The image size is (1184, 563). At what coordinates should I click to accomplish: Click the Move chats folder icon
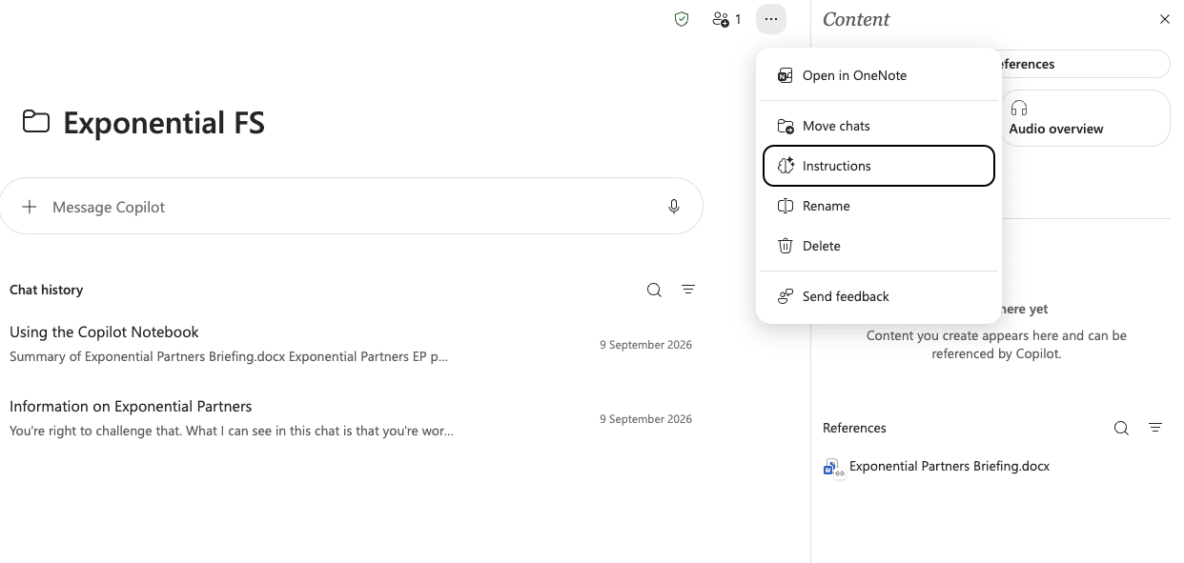(786, 126)
